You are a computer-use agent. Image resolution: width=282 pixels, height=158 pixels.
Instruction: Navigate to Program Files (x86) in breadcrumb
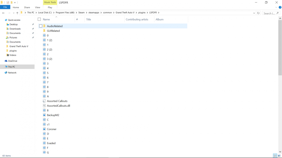[x=65, y=13]
